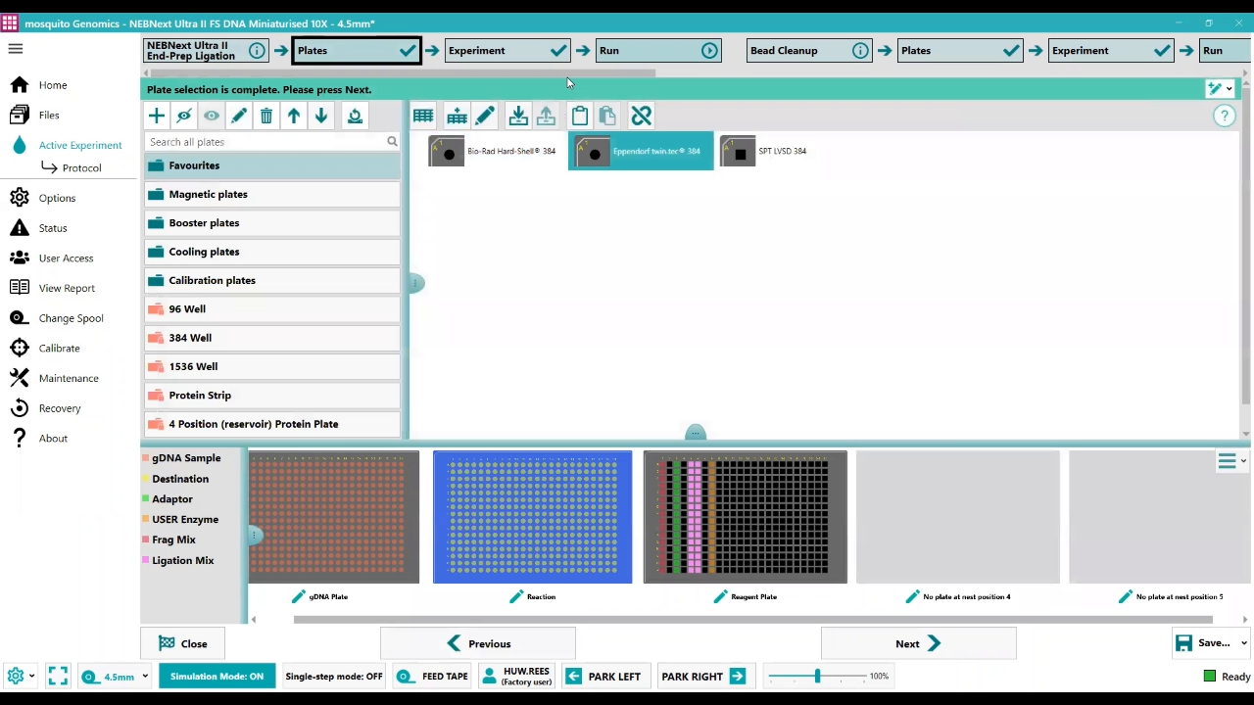Toggle Simulation Mode off
1254x705 pixels.
pos(217,677)
